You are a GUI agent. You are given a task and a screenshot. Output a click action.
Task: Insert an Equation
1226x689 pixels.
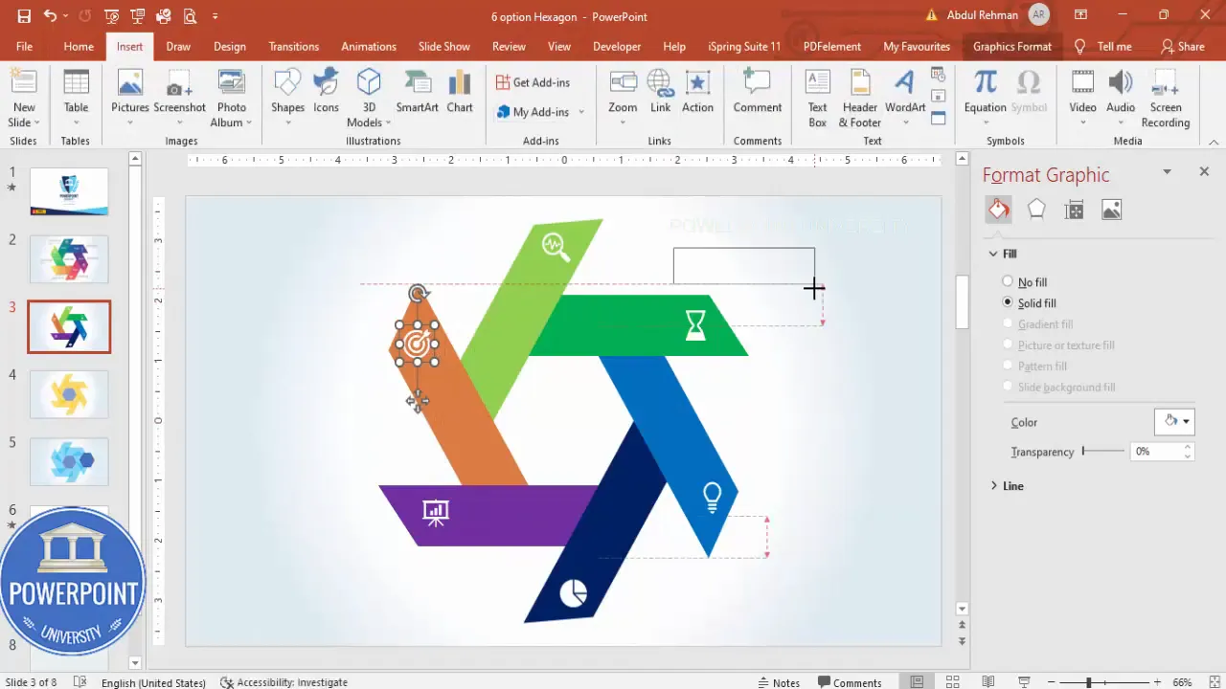coord(985,99)
